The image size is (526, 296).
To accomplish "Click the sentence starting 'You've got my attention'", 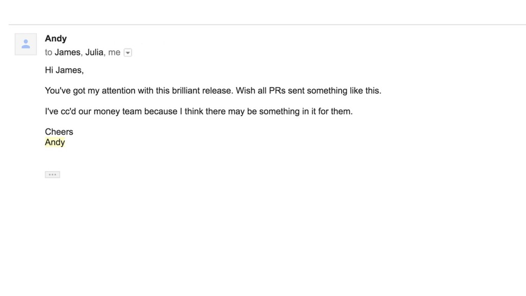I will [x=139, y=90].
